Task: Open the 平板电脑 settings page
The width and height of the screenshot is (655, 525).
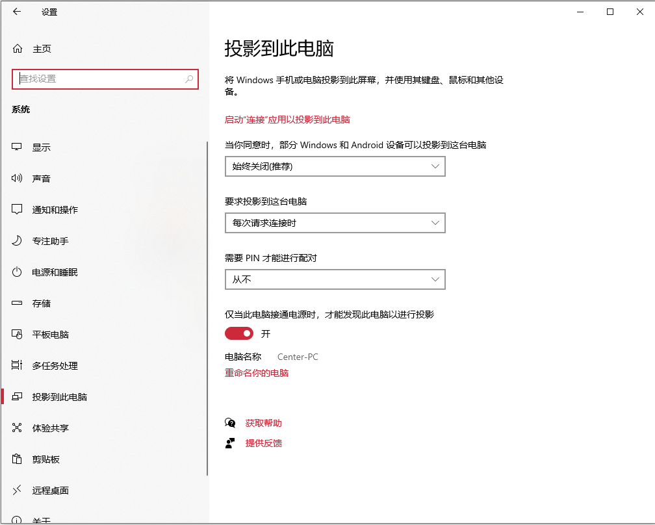Action: (51, 335)
